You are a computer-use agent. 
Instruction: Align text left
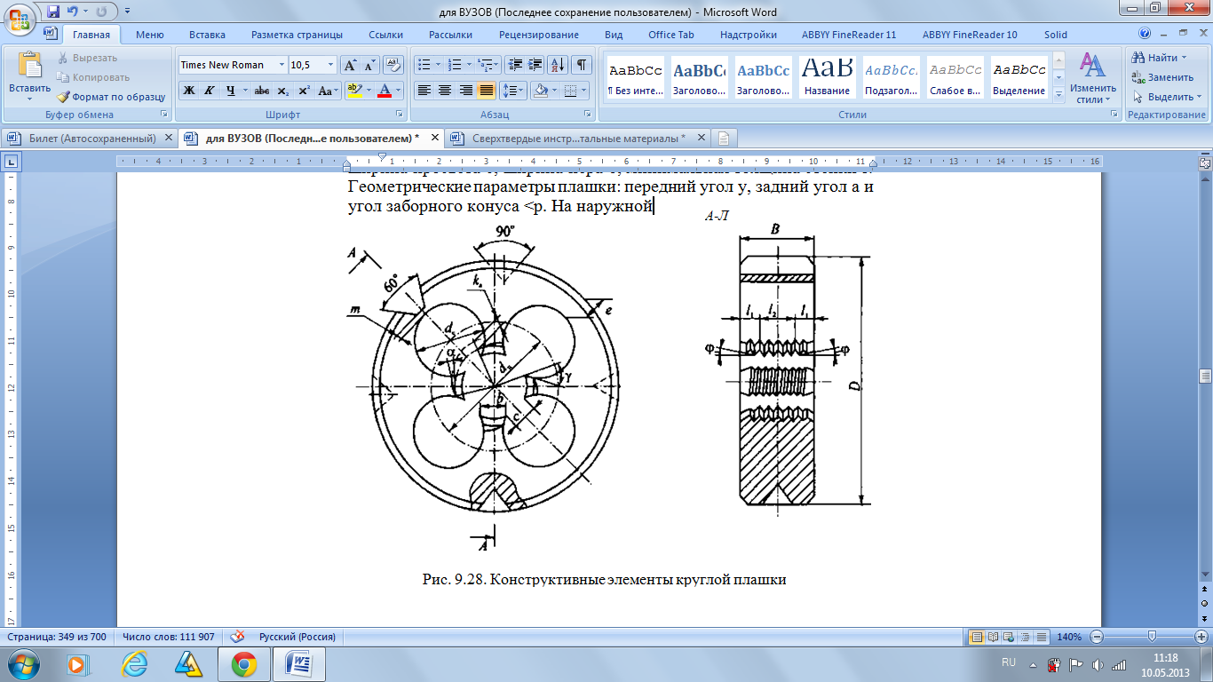click(424, 91)
